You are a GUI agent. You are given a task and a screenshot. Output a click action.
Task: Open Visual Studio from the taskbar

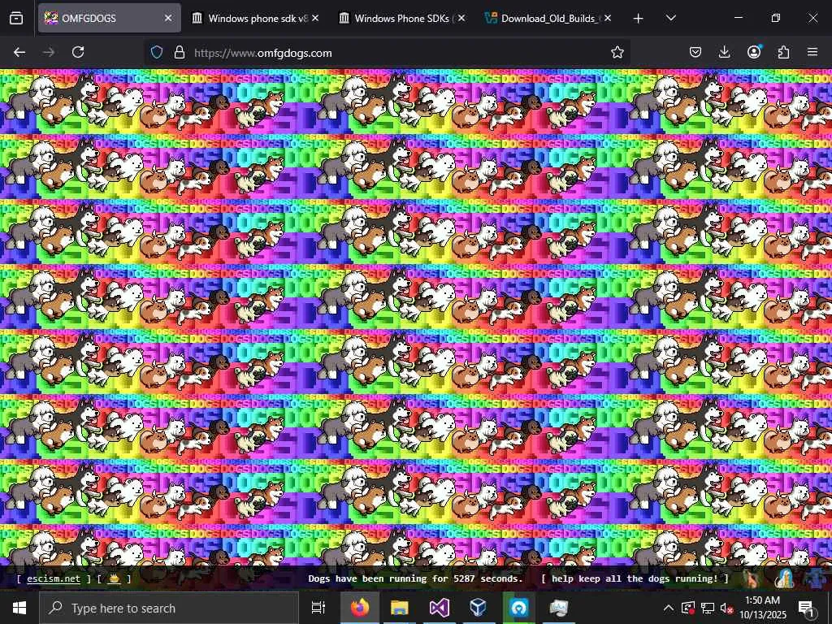pos(439,608)
